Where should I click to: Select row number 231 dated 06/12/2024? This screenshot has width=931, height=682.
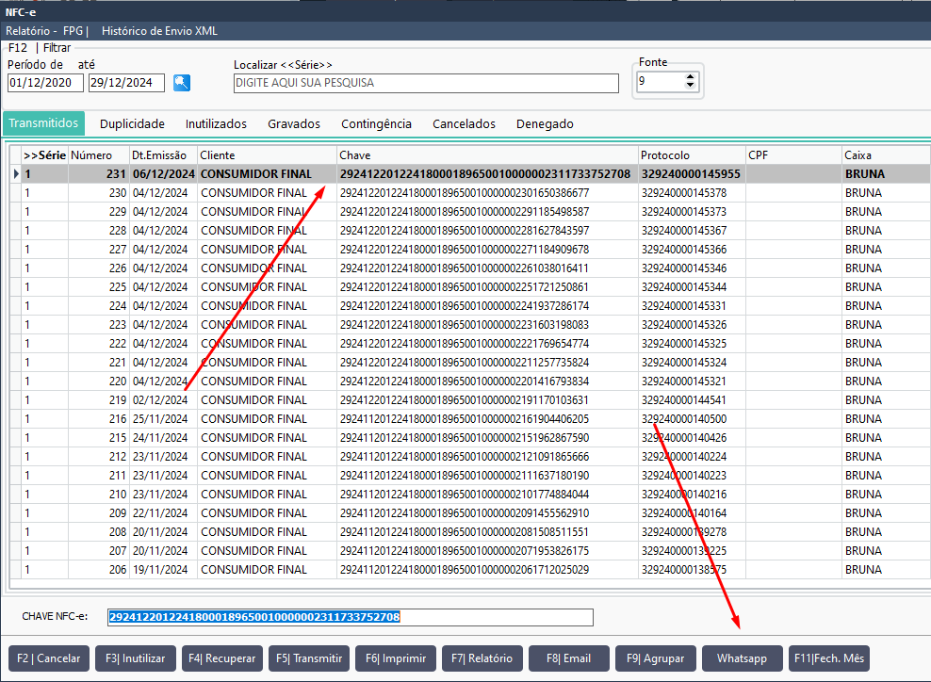coord(470,174)
